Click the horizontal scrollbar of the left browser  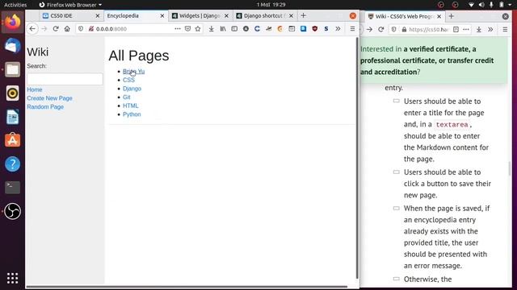tap(187, 287)
